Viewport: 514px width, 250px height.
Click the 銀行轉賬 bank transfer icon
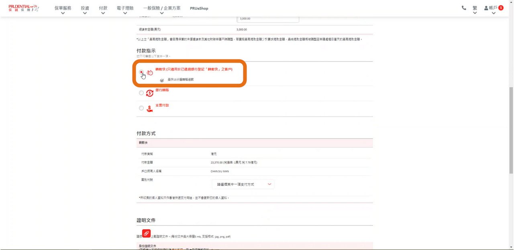(x=150, y=93)
